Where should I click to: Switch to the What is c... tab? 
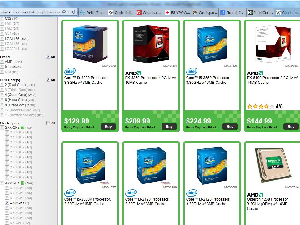click(149, 13)
